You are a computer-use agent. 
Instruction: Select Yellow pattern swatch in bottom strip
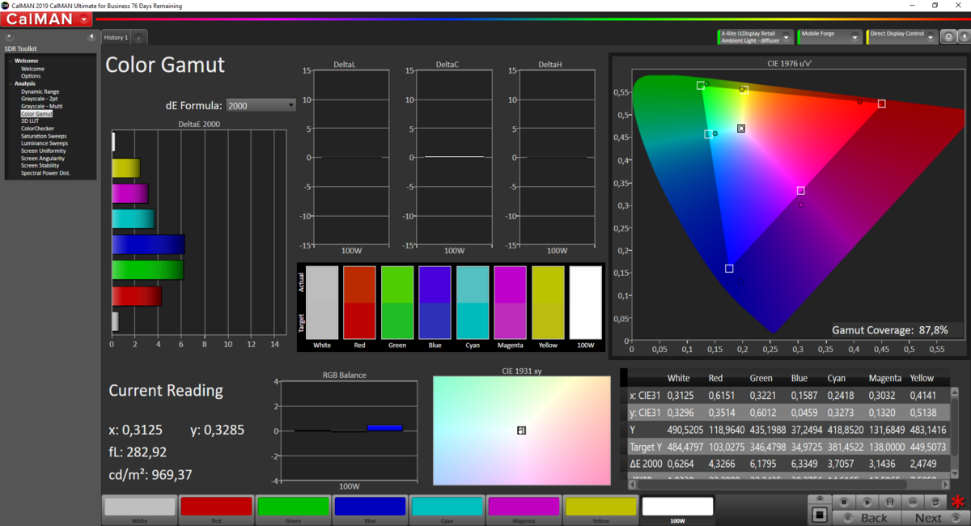tap(600, 509)
